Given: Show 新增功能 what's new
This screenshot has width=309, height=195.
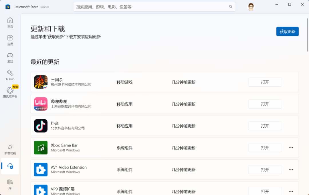Looking at the screenshot, I should pos(10,149).
